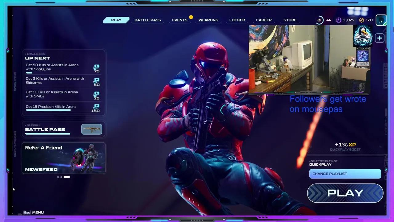Image resolution: width=394 pixels, height=222 pixels.
Task: Select the Battle Pass weapon skin thumbnail icon
Action: coord(91,129)
